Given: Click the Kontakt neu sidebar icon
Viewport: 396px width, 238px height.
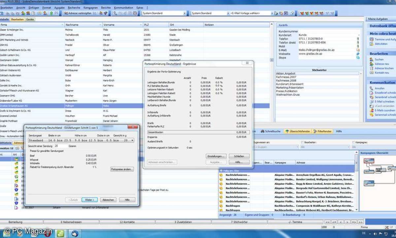Looking at the screenshot, I should 372,72.
